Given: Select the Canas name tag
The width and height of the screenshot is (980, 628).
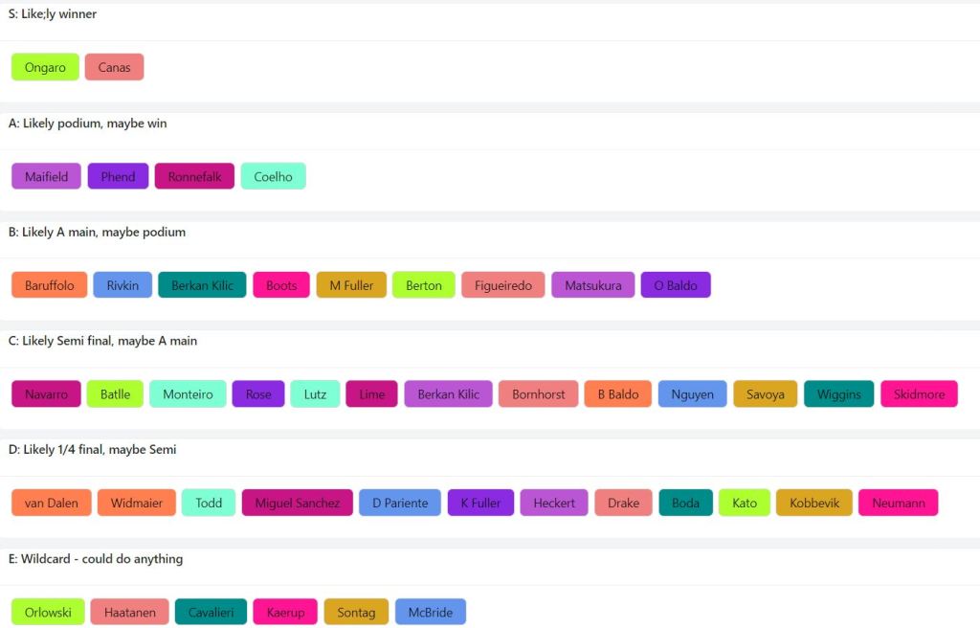Looking at the screenshot, I should coord(114,68).
